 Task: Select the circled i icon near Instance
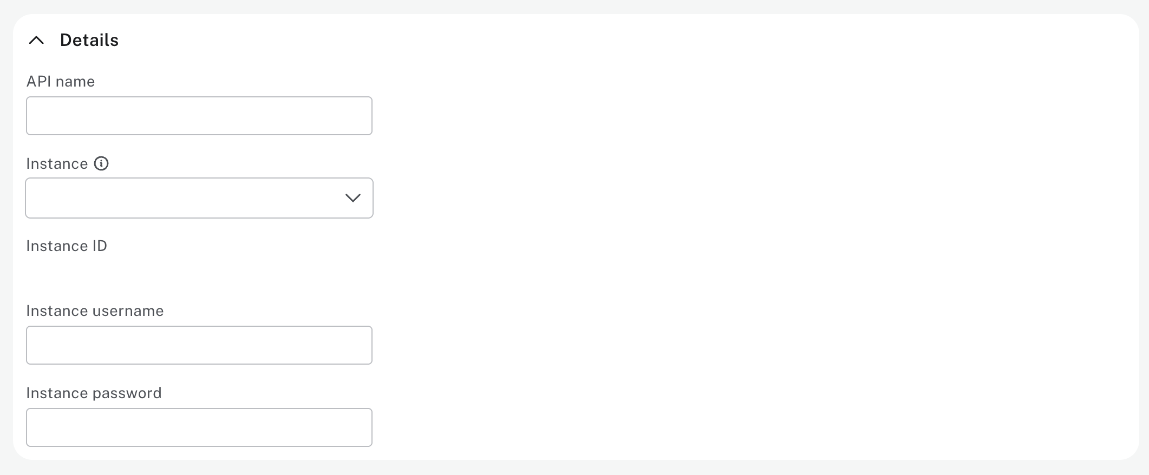tap(101, 163)
